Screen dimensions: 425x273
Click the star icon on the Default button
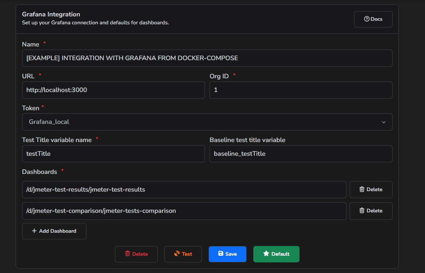pyautogui.click(x=266, y=254)
